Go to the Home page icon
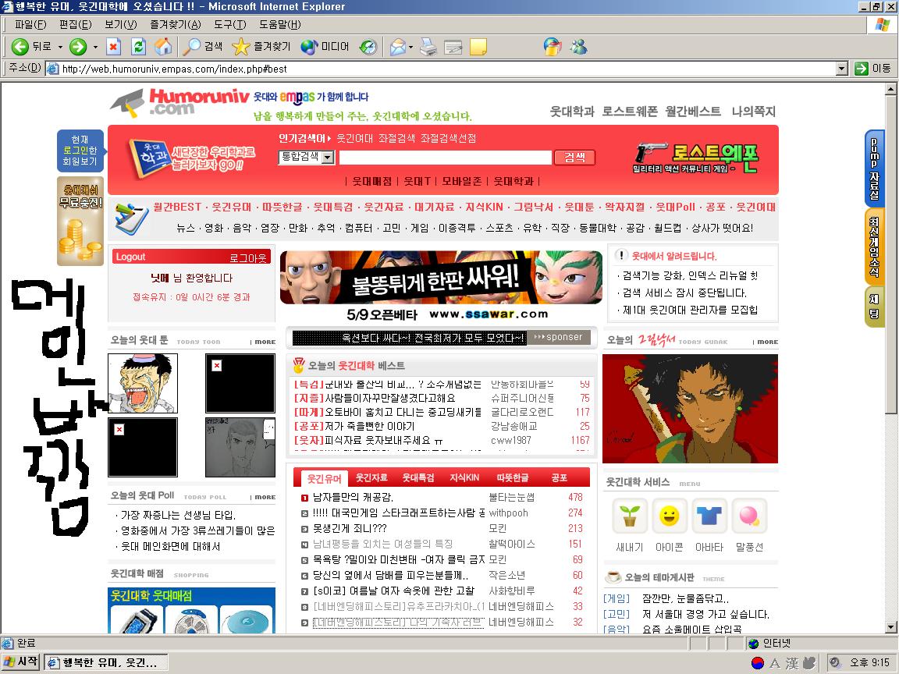Viewport: 899px width, 674px height. pos(163,47)
